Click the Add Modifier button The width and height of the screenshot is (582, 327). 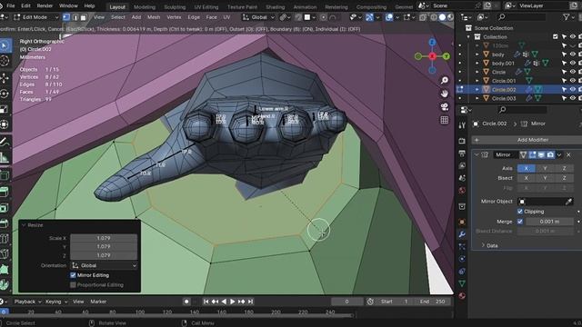[527, 140]
